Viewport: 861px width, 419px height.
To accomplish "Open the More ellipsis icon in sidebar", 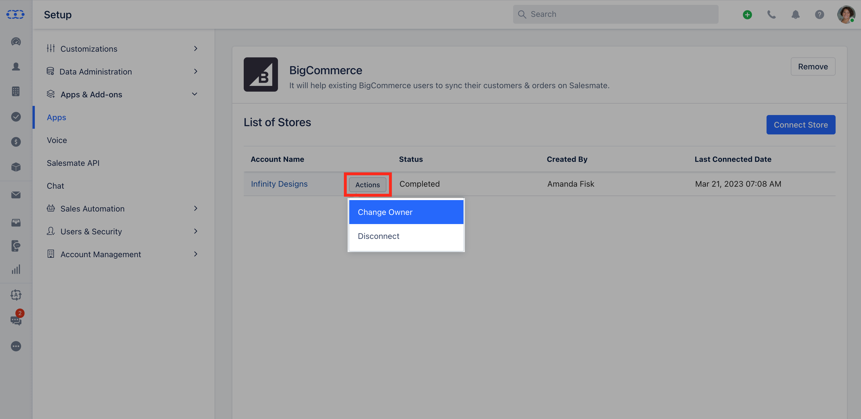I will pos(16,346).
